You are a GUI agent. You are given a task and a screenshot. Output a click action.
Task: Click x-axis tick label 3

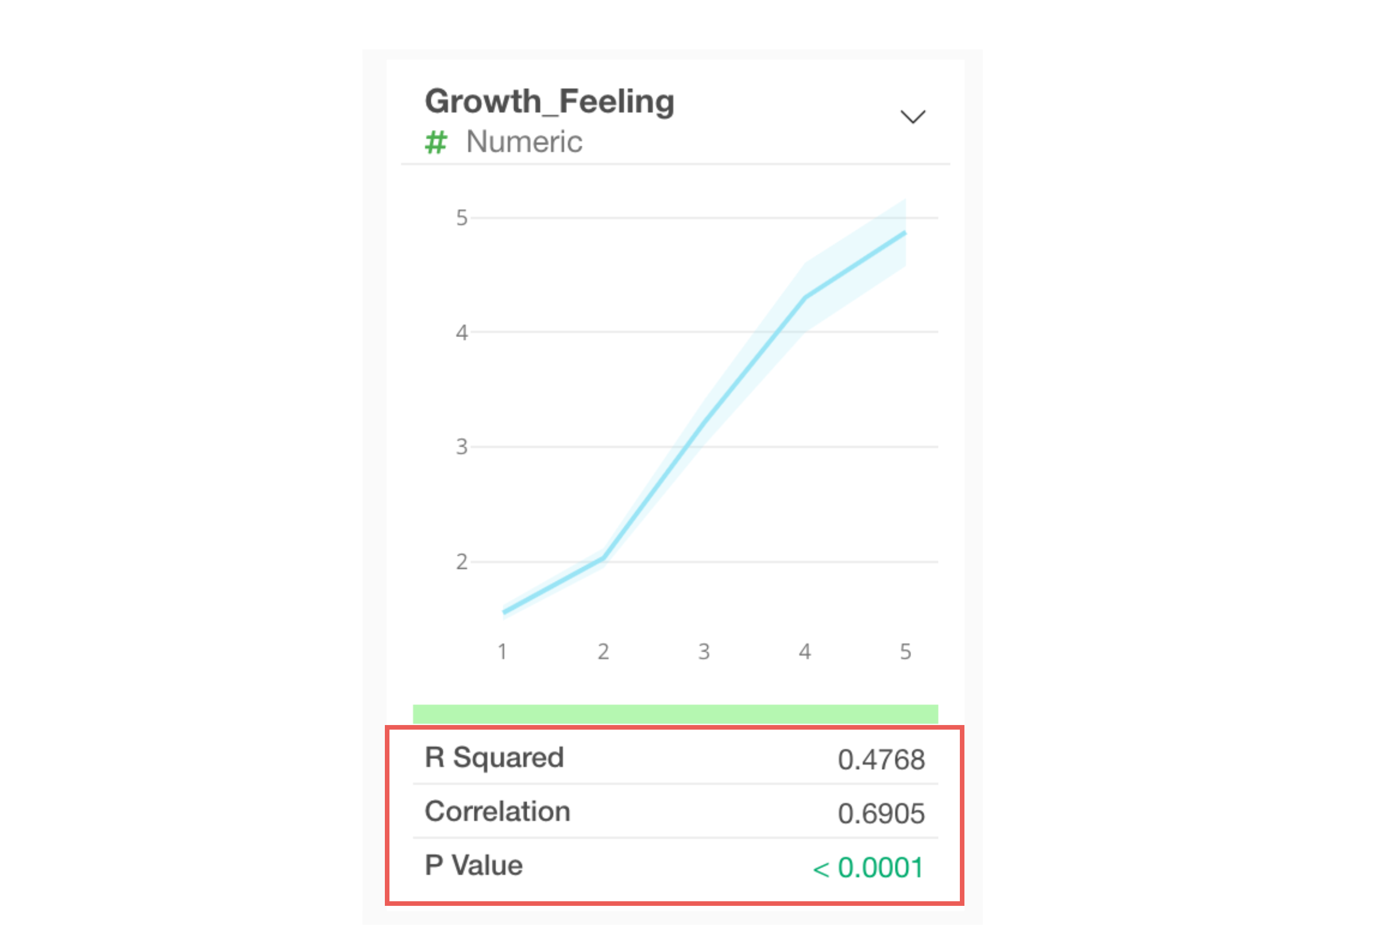tap(704, 652)
